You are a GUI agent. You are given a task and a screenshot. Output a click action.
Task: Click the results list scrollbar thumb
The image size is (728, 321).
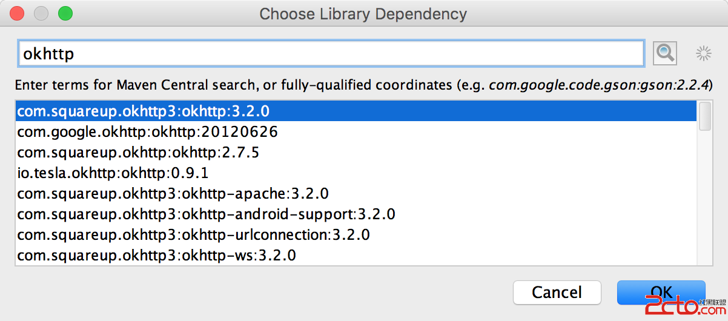point(705,116)
